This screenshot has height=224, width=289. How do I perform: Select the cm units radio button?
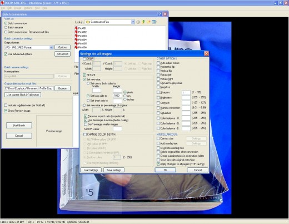pos(125,96)
